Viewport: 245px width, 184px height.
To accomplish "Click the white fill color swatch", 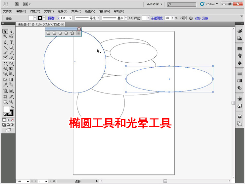I will [x=6, y=109].
